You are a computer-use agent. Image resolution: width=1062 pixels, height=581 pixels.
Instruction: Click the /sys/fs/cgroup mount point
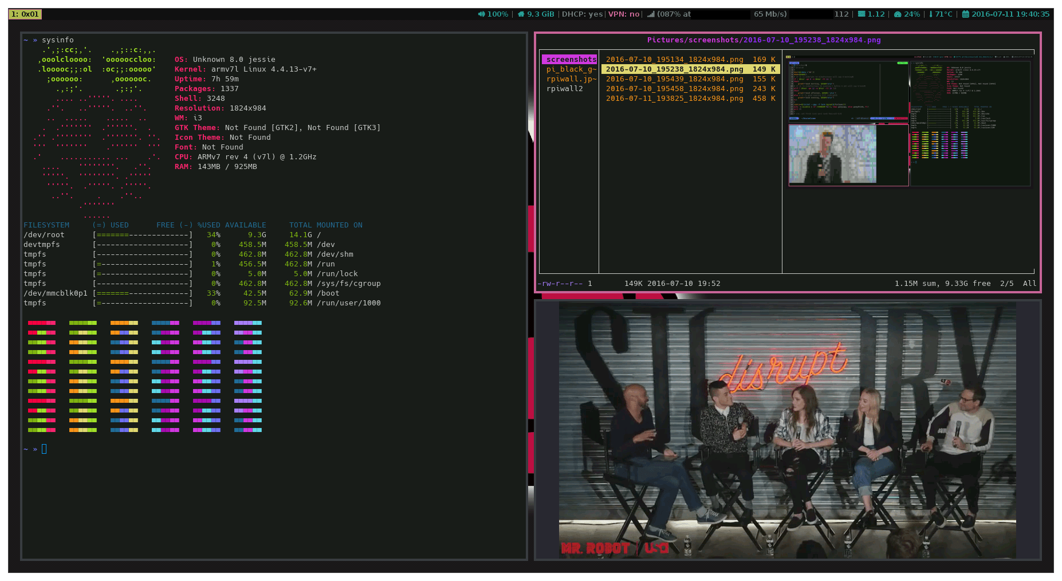[x=348, y=284]
